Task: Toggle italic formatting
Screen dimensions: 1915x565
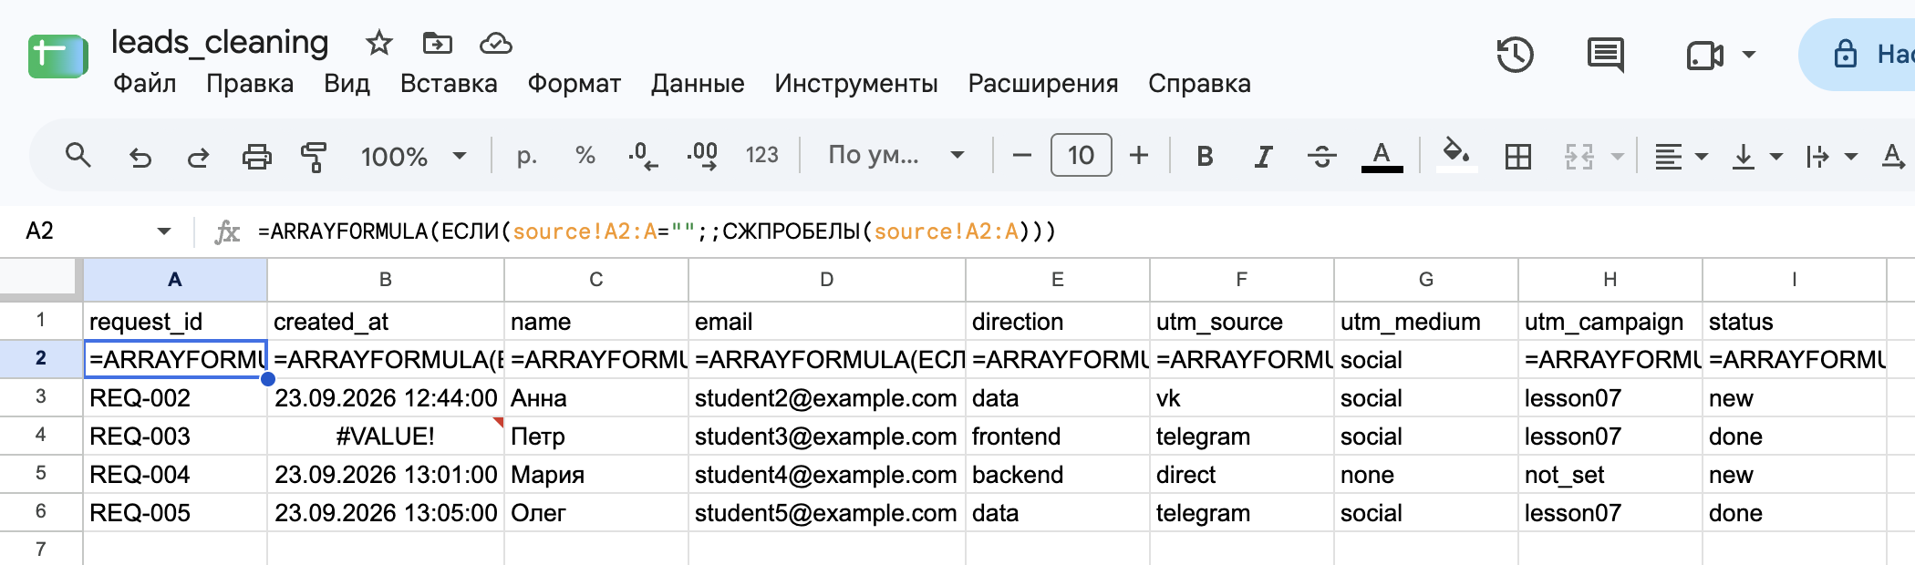Action: [x=1263, y=157]
